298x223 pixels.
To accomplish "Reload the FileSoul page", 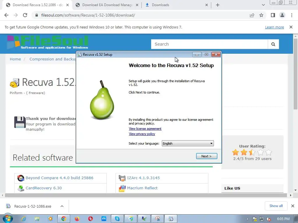I will tap(25, 15).
